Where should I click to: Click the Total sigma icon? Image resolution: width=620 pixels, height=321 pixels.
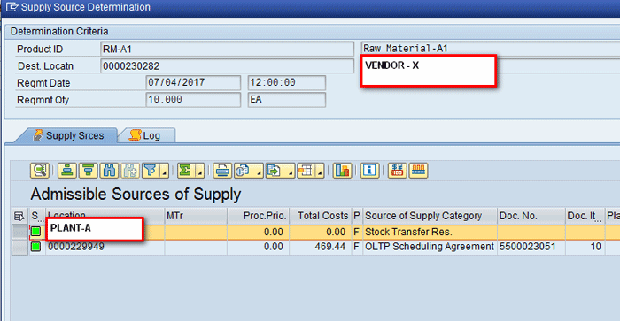coord(185,171)
